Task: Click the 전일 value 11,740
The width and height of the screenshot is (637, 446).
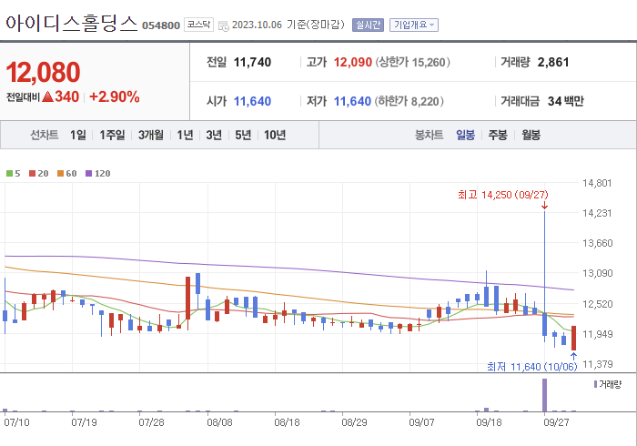Action: [x=252, y=62]
